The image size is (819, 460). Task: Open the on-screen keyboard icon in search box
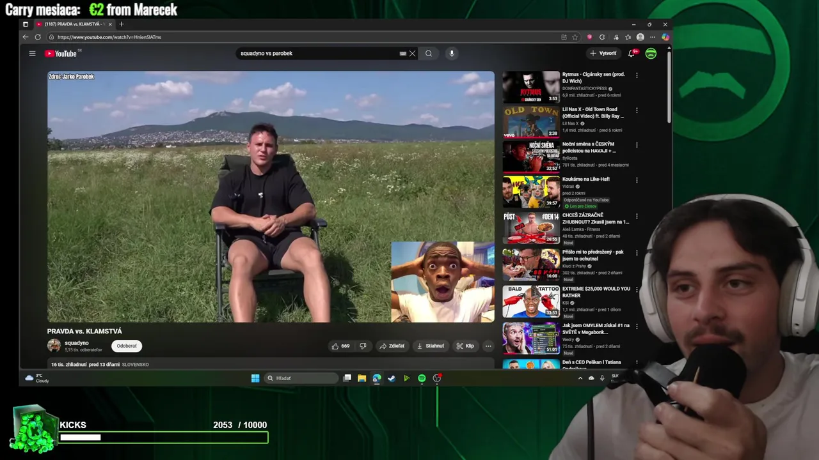point(403,54)
